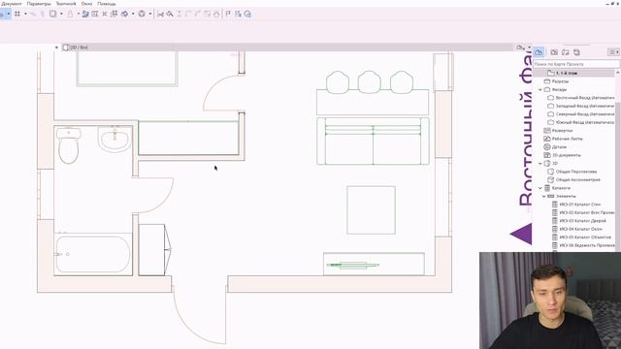This screenshot has width=621, height=349.
Task: Open dropdown arrow beside the round globe icon
Action: point(150,14)
